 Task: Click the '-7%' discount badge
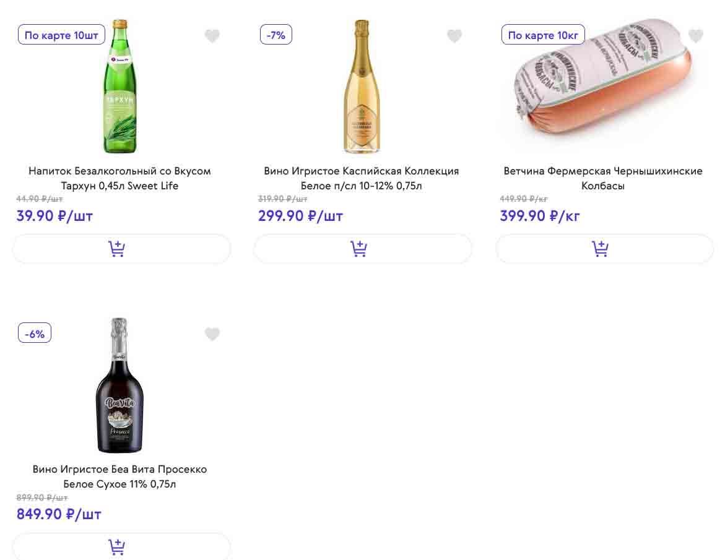tap(276, 35)
